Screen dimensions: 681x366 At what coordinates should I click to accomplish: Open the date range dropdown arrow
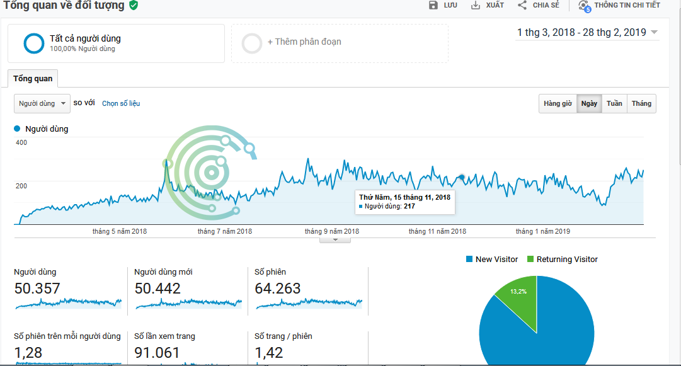coord(654,32)
